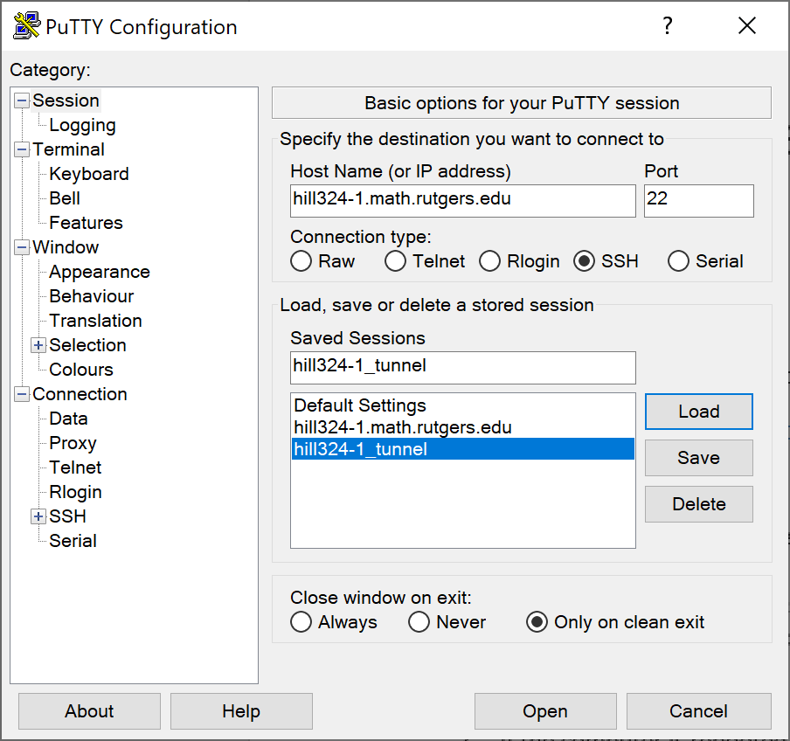The height and width of the screenshot is (741, 790).
Task: Open the Behaviour settings category
Action: pyautogui.click(x=92, y=296)
